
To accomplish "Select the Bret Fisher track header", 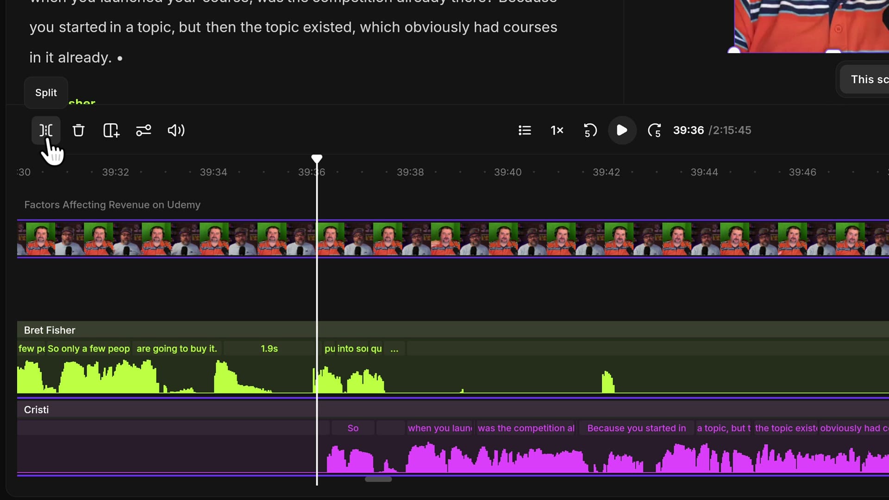I will pyautogui.click(x=453, y=330).
